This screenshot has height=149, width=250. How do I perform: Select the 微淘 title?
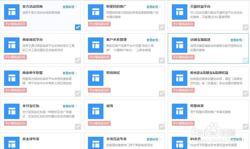(x=110, y=106)
